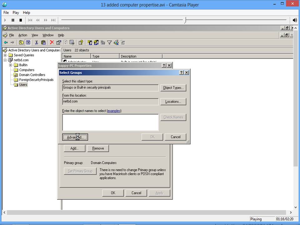Image resolution: width=300 pixels, height=225 pixels.
Task: Click the fast forward playback button
Action: (x=46, y=20)
